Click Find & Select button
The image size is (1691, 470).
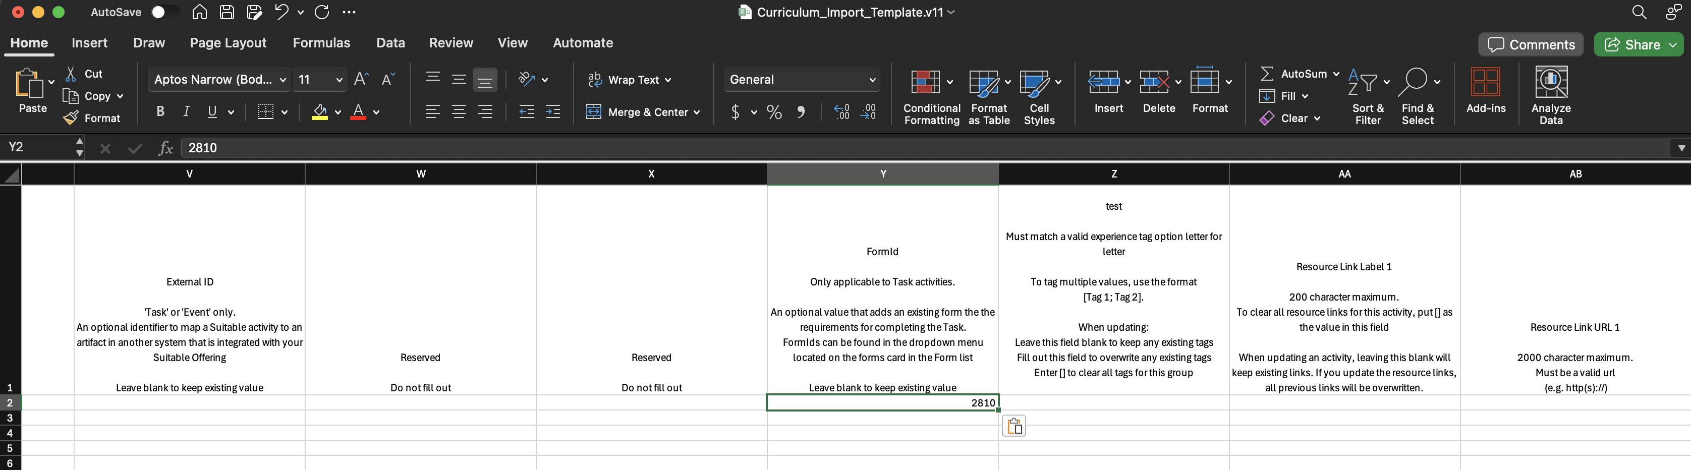point(1417,96)
